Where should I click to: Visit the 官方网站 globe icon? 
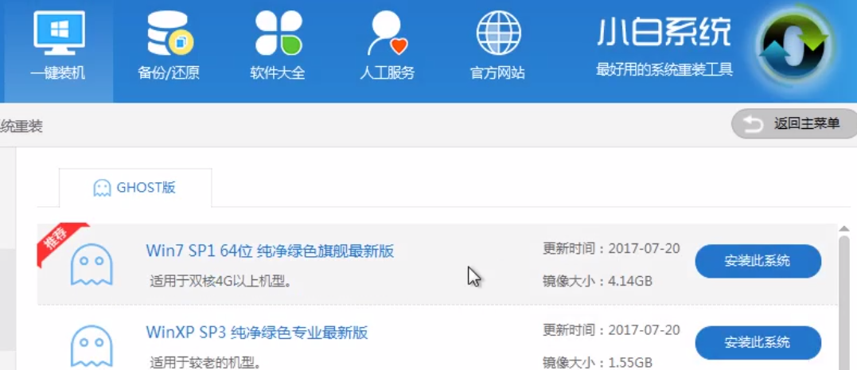click(497, 34)
